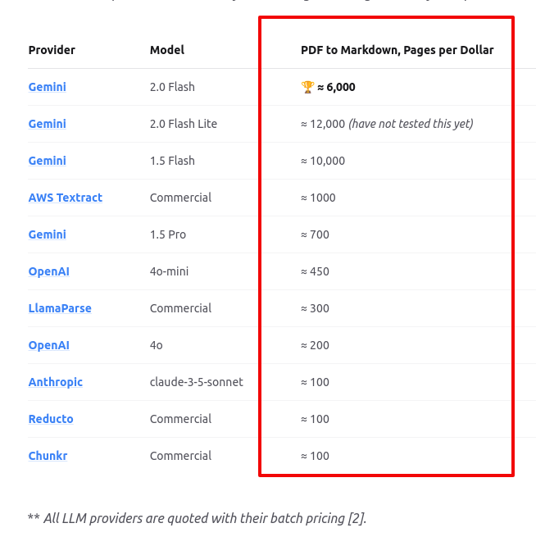Image resolution: width=536 pixels, height=546 pixels.
Task: Open the Gemini link for 1.5 Flash
Action: (47, 161)
